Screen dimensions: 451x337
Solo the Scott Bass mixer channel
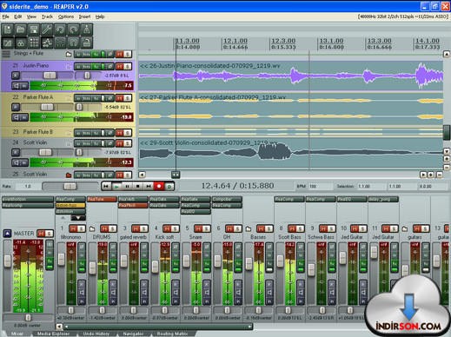[300, 228]
